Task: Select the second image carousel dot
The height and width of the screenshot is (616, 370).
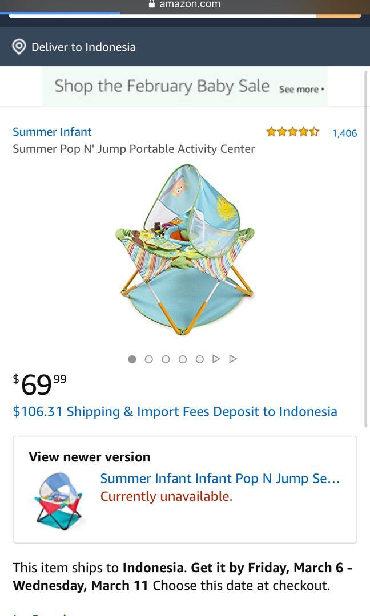Action: (x=149, y=359)
